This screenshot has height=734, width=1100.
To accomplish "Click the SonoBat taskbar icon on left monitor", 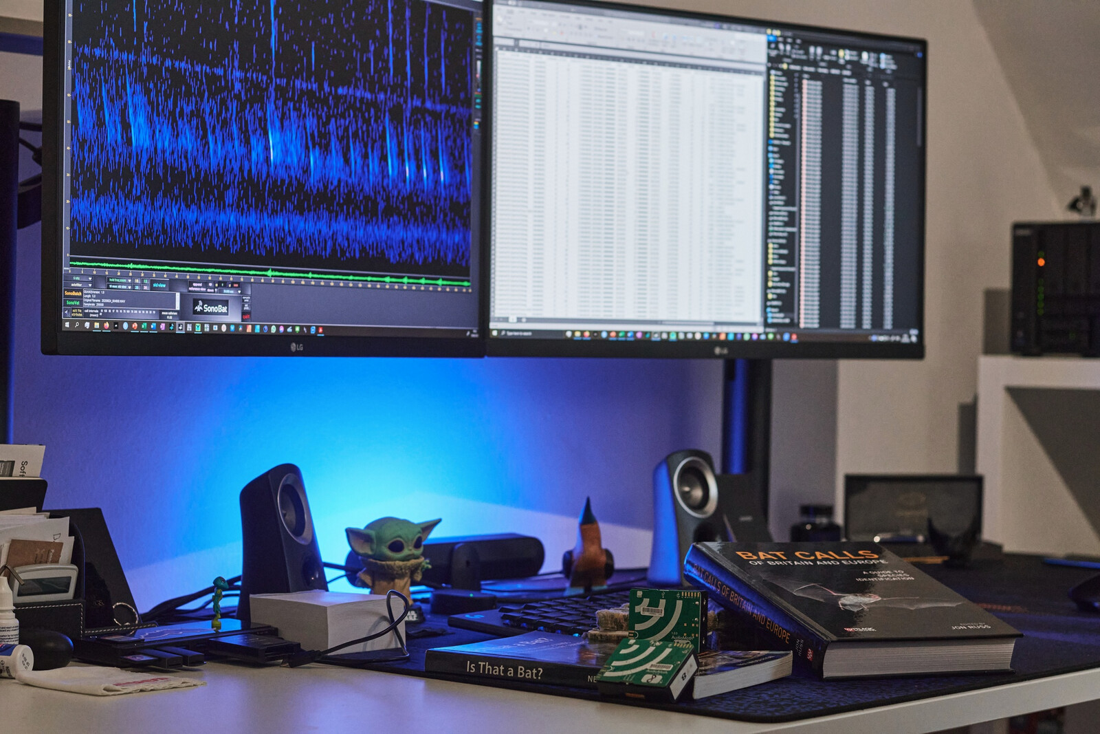I will coord(180,327).
